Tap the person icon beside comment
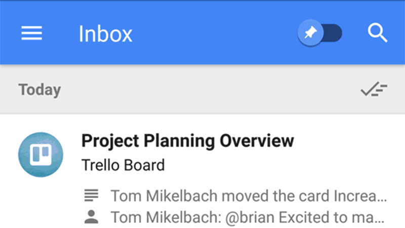 click(x=91, y=217)
